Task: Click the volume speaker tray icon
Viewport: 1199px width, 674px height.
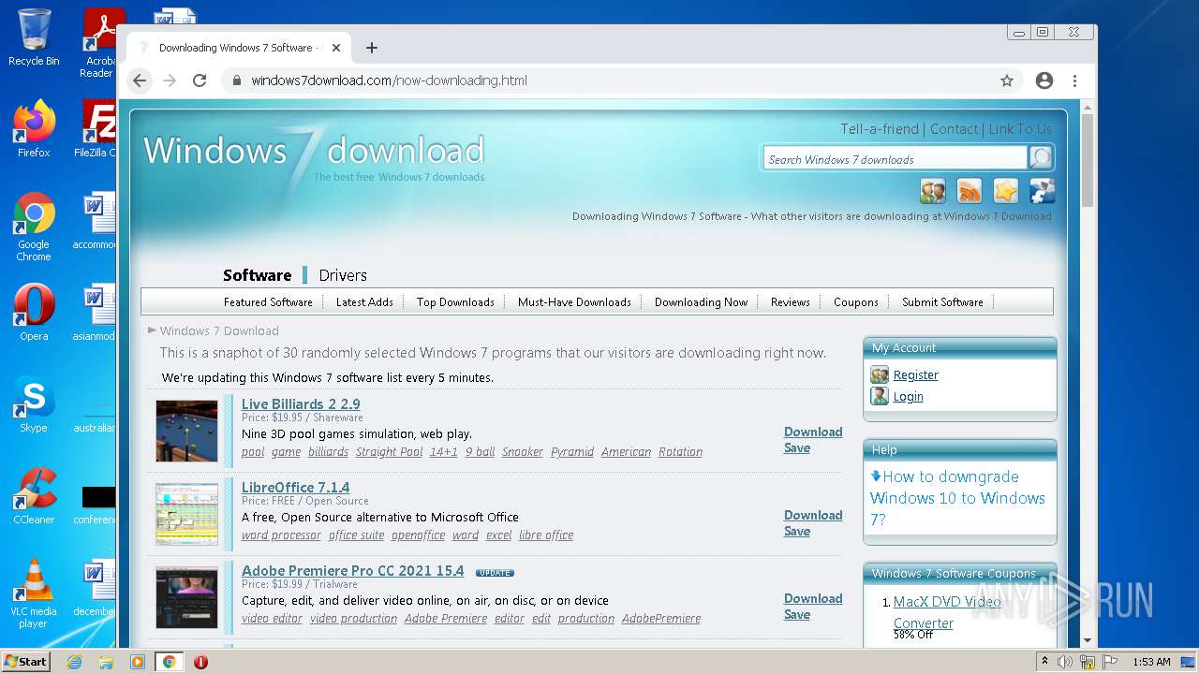Action: point(1064,662)
